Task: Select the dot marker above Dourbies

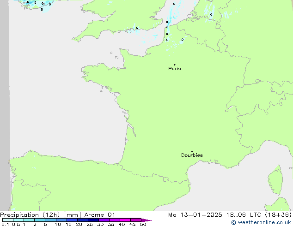Action: [x=192, y=151]
